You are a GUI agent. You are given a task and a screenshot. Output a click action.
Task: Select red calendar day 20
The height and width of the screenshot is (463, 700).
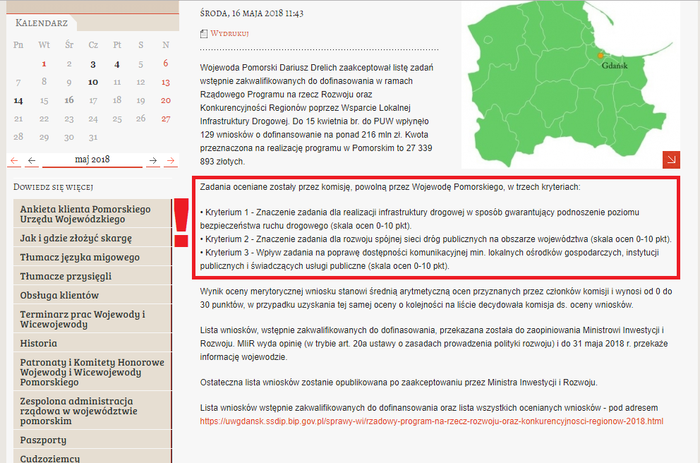click(x=166, y=100)
